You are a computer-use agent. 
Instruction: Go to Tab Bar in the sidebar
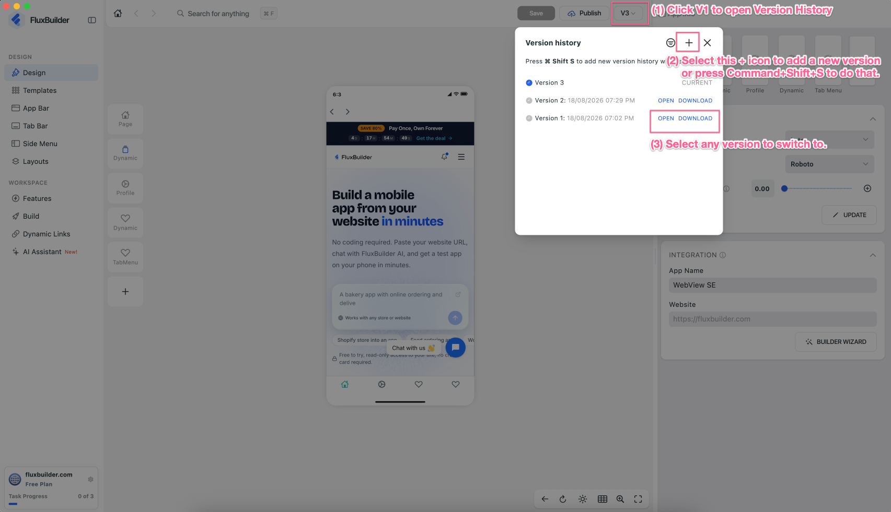pyautogui.click(x=51, y=126)
